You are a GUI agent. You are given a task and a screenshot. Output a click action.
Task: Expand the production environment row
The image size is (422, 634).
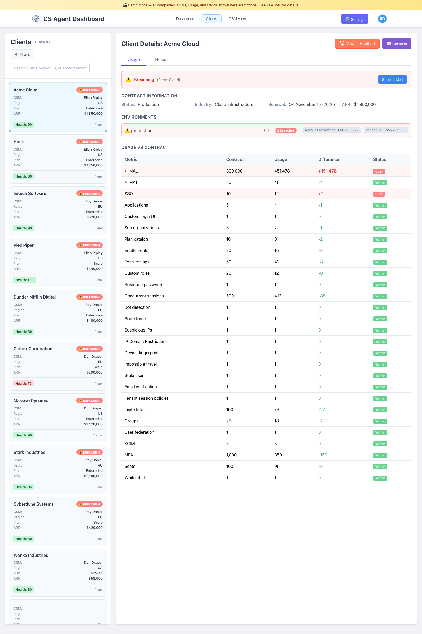(188, 130)
